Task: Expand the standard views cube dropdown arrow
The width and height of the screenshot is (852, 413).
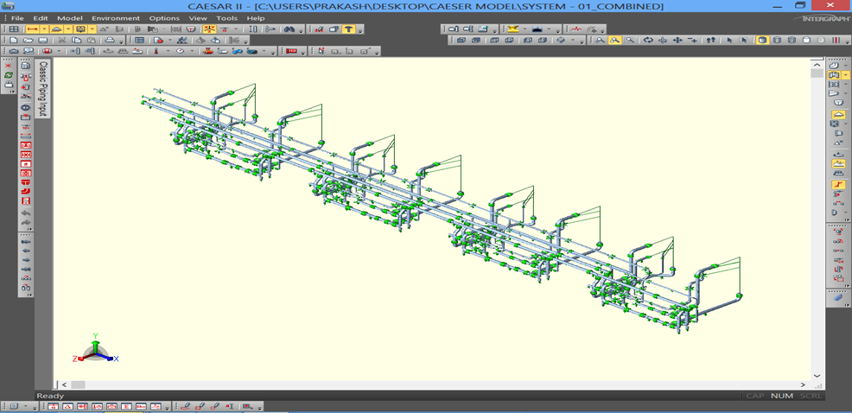Action: pyautogui.click(x=574, y=41)
